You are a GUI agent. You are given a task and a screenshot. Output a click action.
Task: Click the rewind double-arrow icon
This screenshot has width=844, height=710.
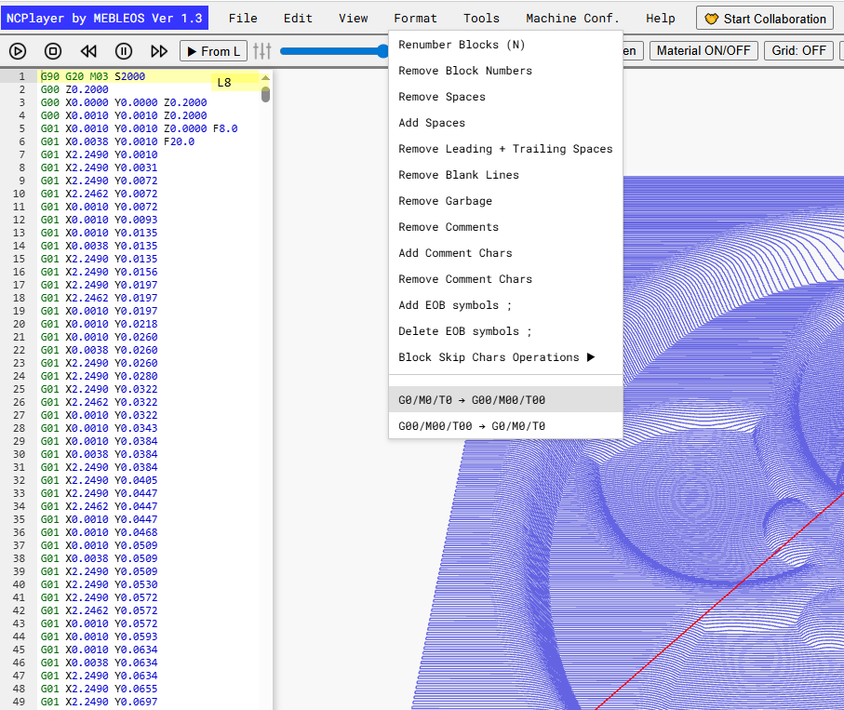[88, 51]
